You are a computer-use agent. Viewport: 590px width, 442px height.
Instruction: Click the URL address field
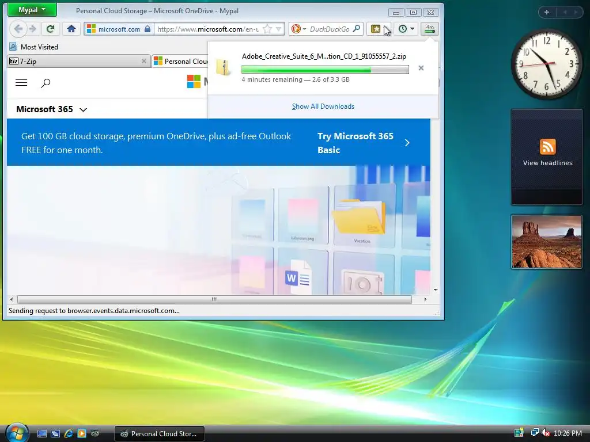(207, 29)
